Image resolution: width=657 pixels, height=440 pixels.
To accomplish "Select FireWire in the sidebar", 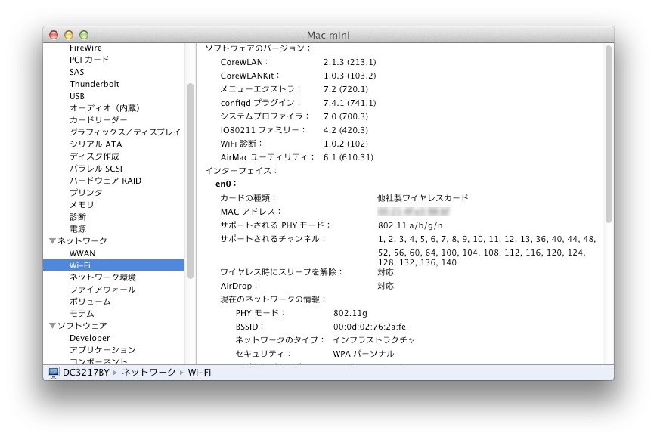I will [85, 48].
